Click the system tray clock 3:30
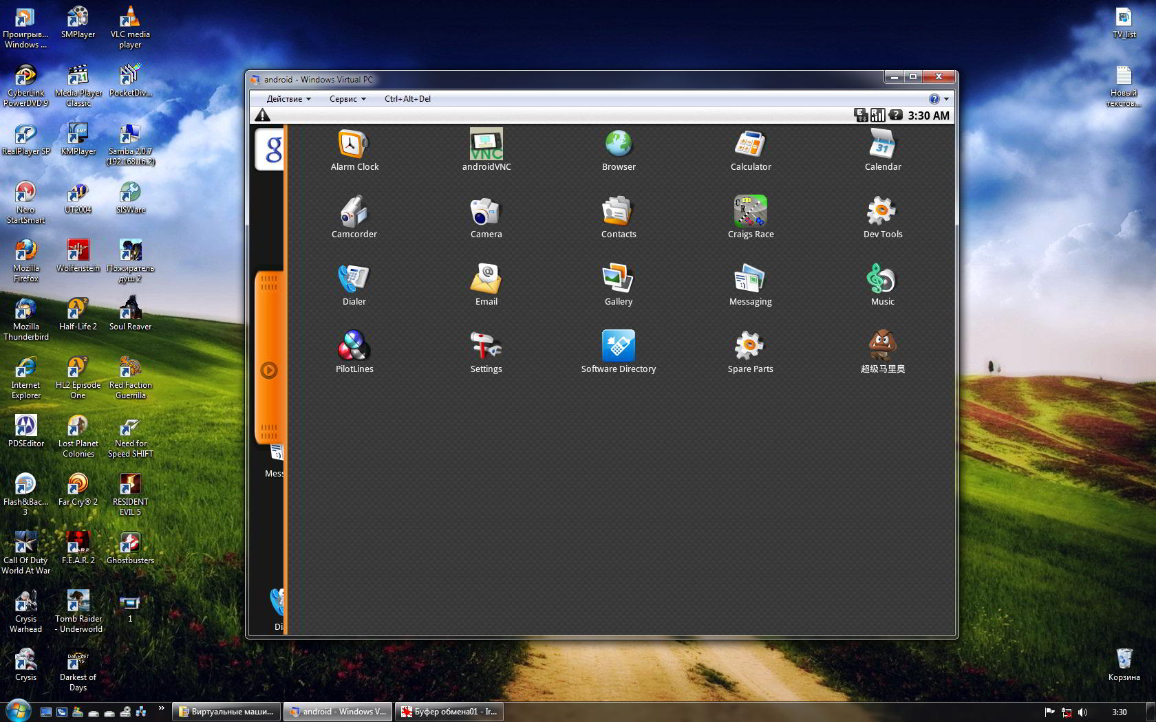 click(x=1120, y=712)
